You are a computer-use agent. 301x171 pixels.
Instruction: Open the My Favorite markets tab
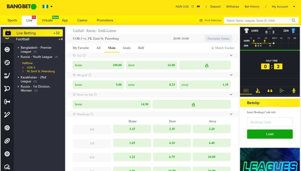tap(81, 48)
